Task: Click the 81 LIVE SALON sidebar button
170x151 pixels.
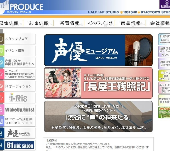Action: tap(20, 145)
